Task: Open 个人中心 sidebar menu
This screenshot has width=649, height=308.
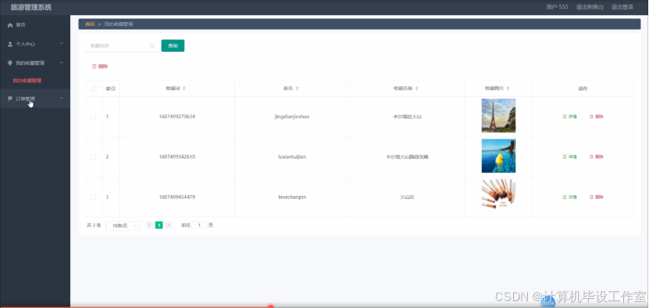Action: 35,44
